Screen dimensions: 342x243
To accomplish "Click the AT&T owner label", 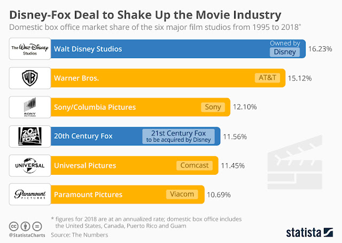I will (267, 78).
